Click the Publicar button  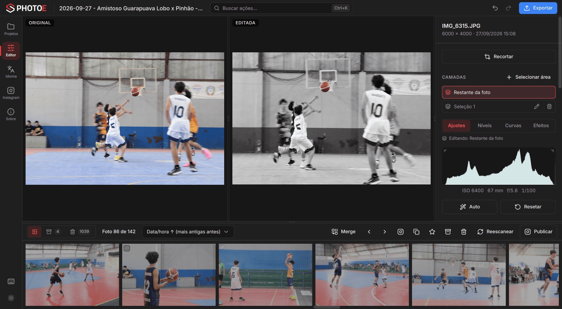tap(538, 232)
